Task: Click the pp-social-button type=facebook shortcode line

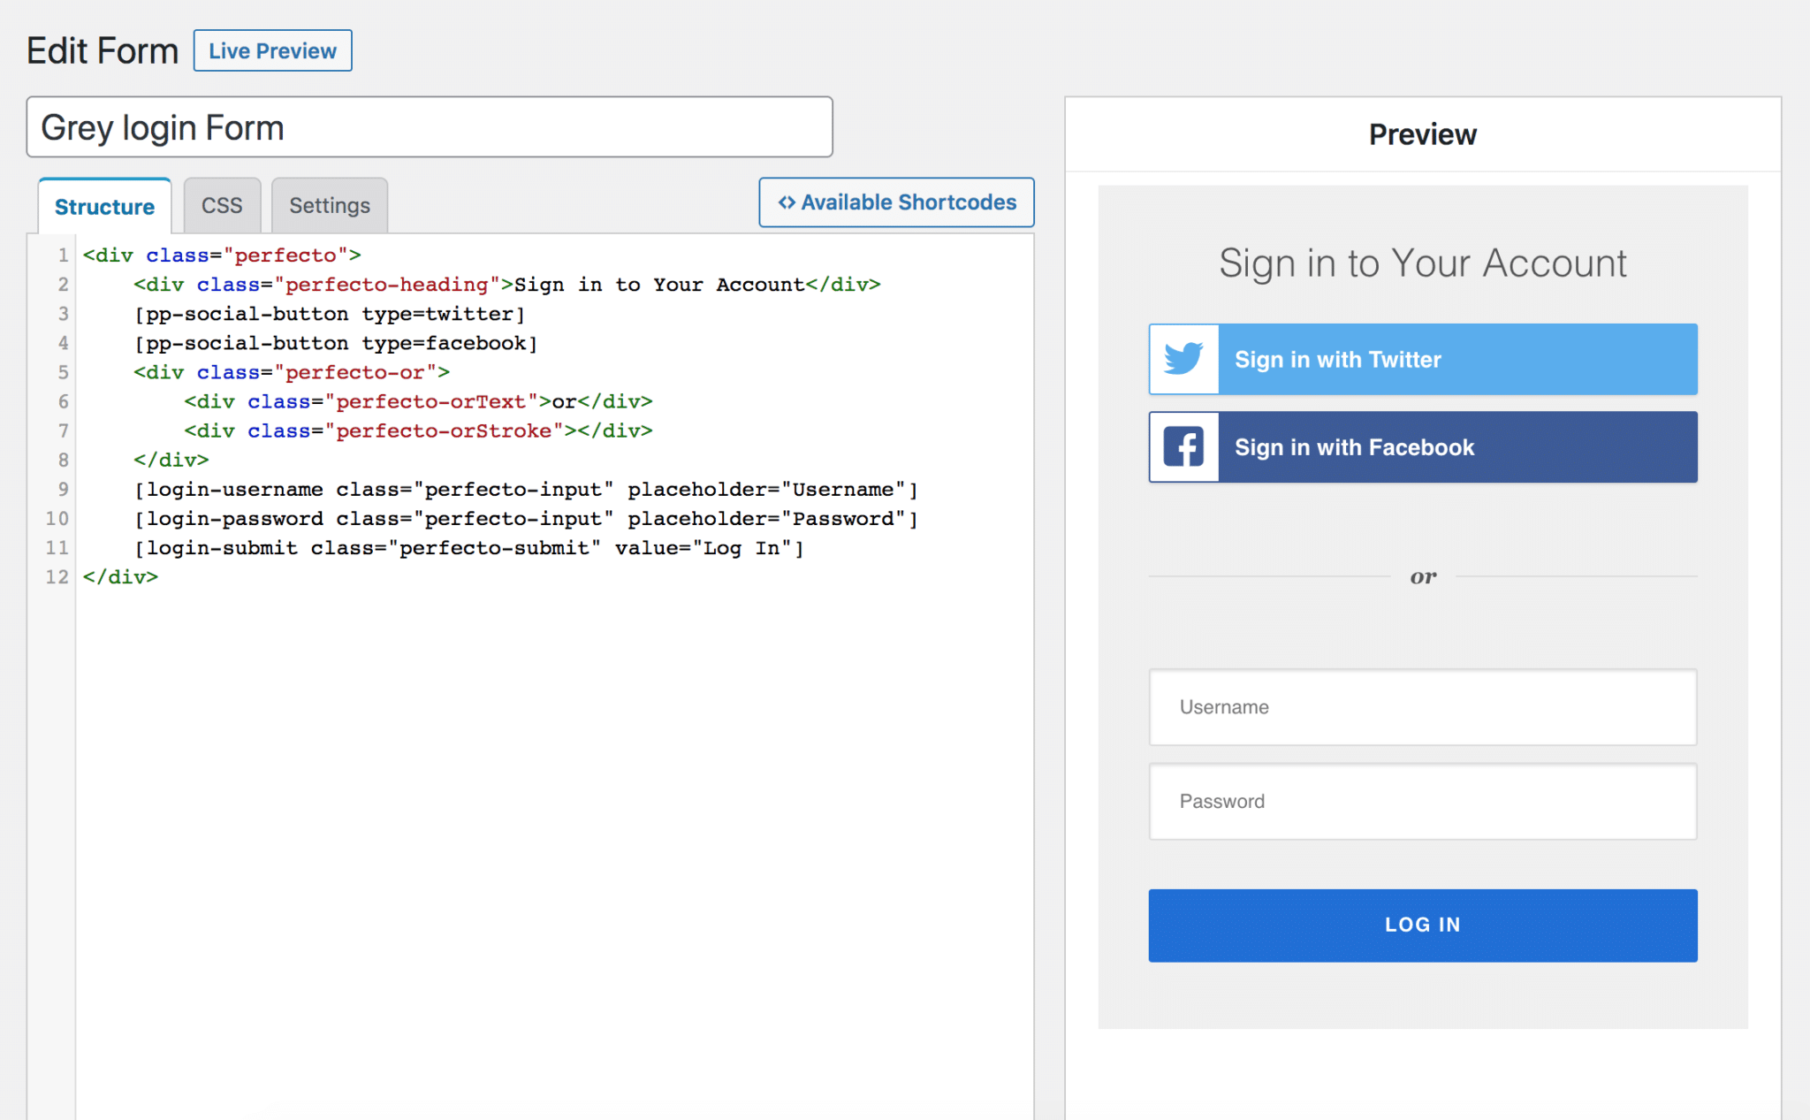Action: (336, 343)
